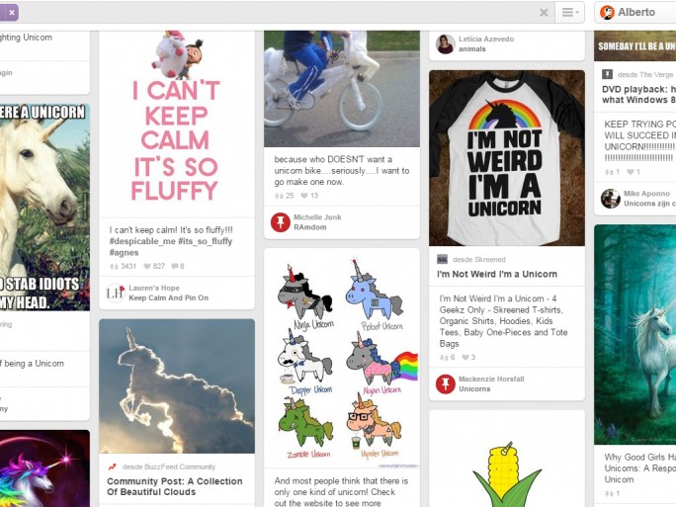676x507 pixels.
Task: Open Alberto profile avatar icon
Action: click(607, 13)
